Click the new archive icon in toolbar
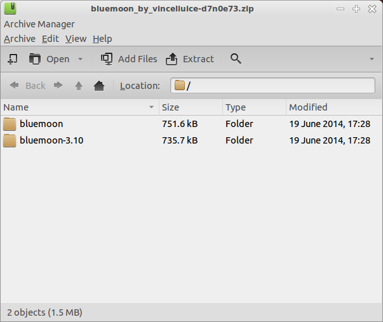The width and height of the screenshot is (383, 322). 13,59
